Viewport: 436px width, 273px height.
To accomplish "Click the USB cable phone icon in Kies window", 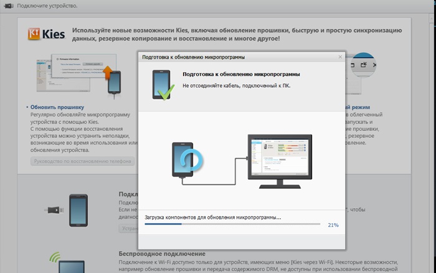I will click(66, 210).
